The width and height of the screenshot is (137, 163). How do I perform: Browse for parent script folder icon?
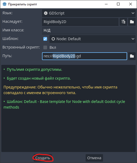pos(132,22)
